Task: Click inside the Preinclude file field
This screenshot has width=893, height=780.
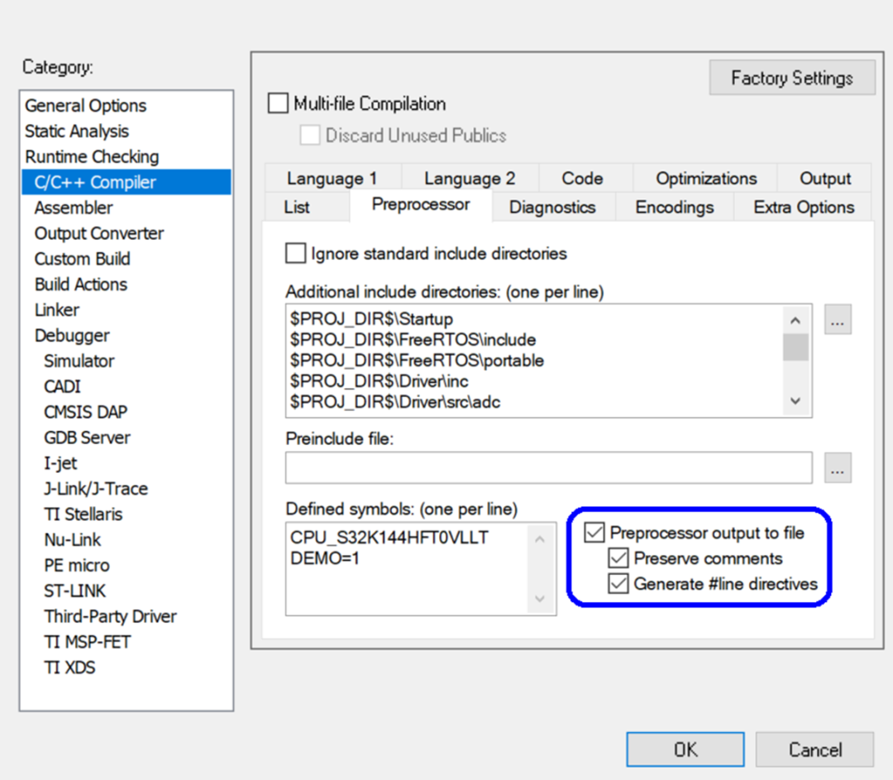Action: (549, 468)
